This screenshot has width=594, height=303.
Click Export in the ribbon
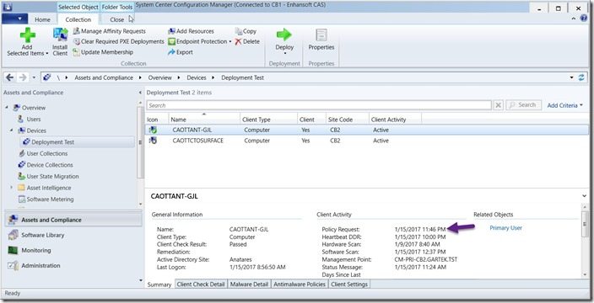coord(181,52)
